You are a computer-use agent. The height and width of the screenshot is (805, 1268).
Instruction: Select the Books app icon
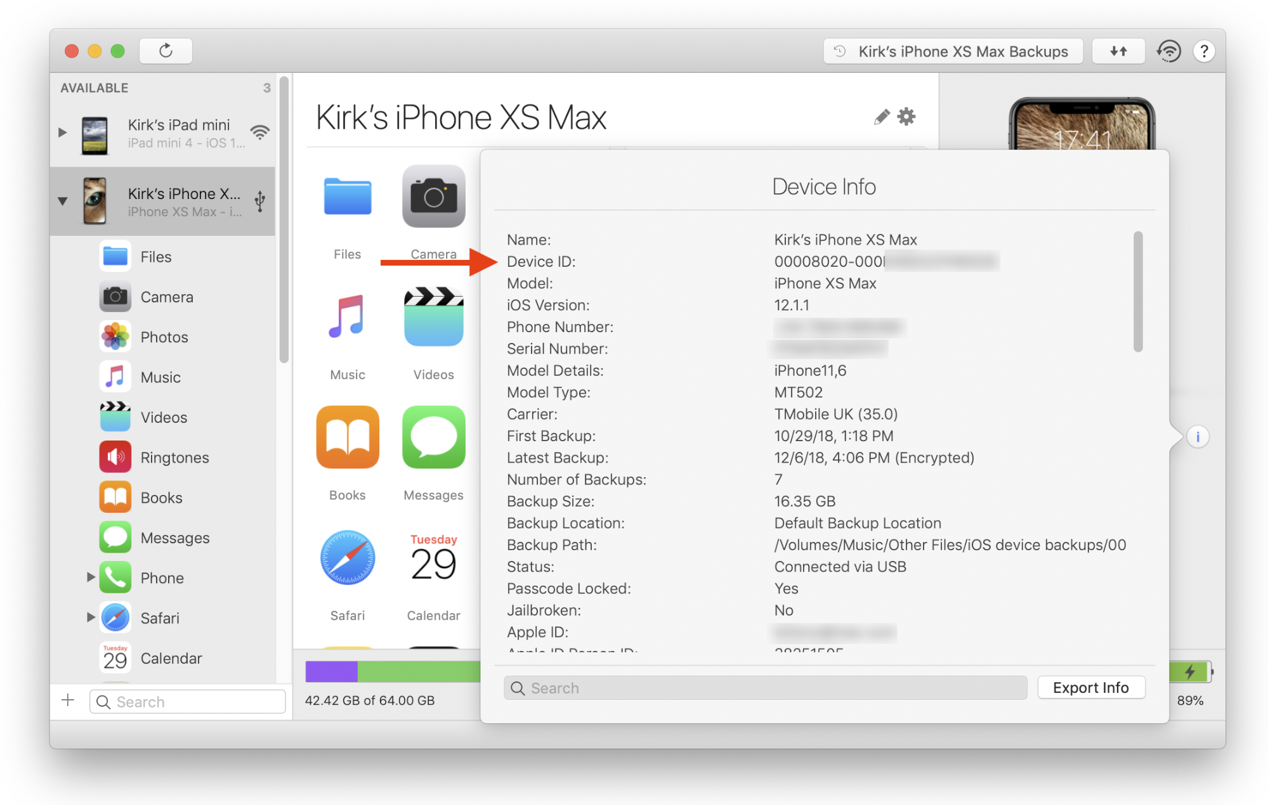[x=346, y=442]
